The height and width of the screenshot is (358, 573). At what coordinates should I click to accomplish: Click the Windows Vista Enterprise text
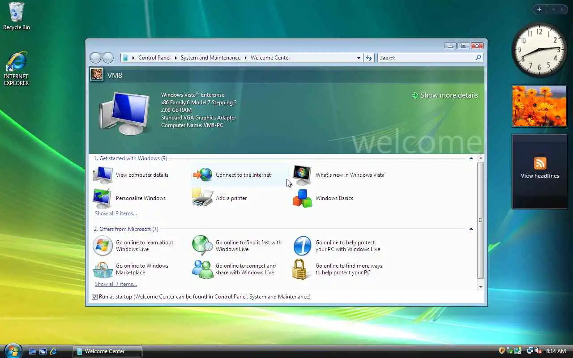(193, 95)
